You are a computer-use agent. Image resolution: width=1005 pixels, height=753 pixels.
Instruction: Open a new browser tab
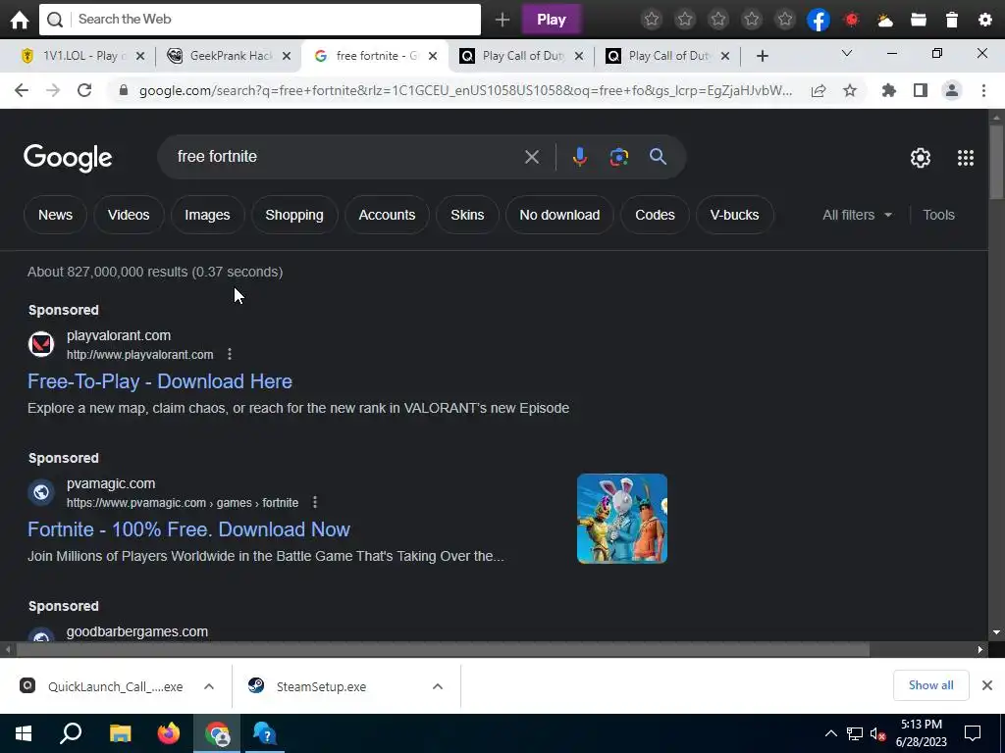coord(762,56)
